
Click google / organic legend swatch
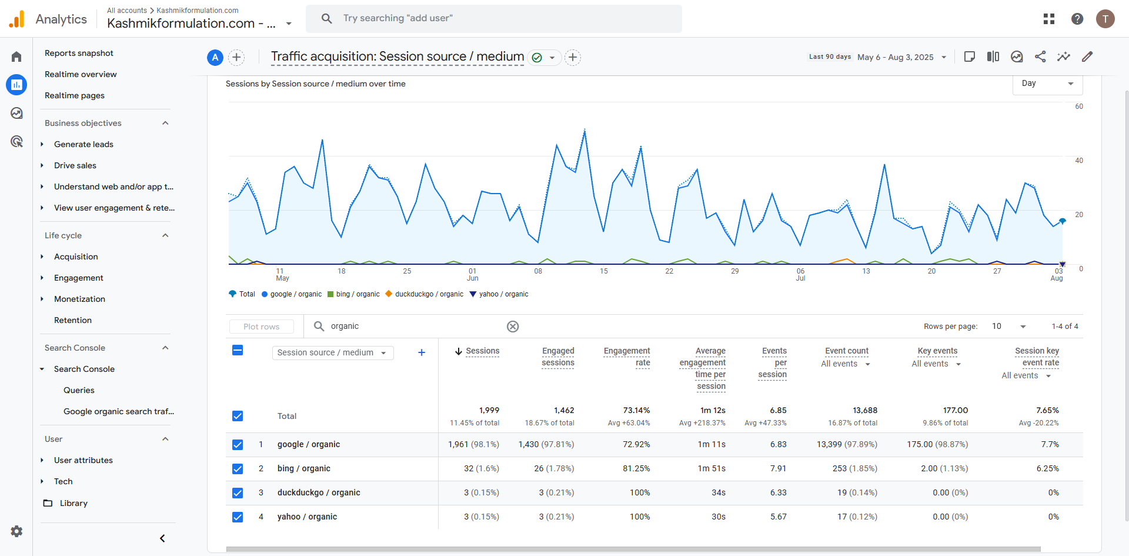click(x=265, y=294)
